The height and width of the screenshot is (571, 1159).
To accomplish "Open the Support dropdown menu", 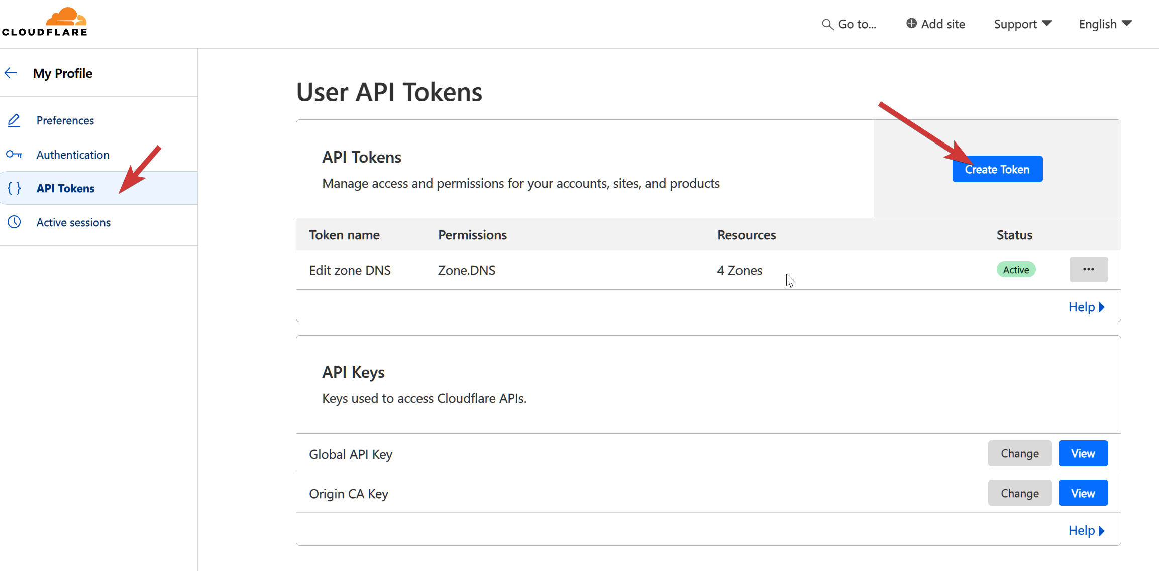I will pyautogui.click(x=1023, y=24).
